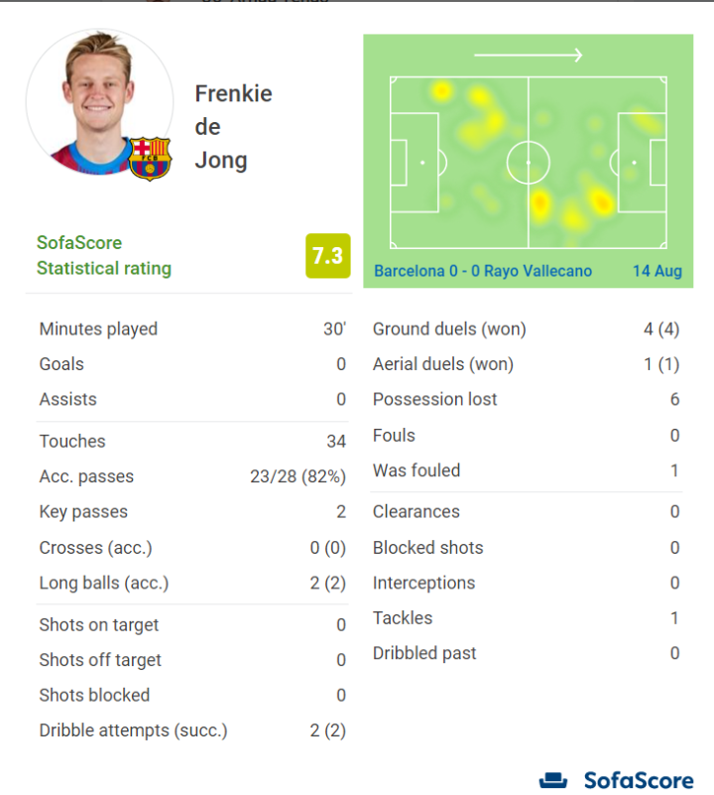
Task: Click the SofaScore Statistical rating label
Action: (x=104, y=256)
